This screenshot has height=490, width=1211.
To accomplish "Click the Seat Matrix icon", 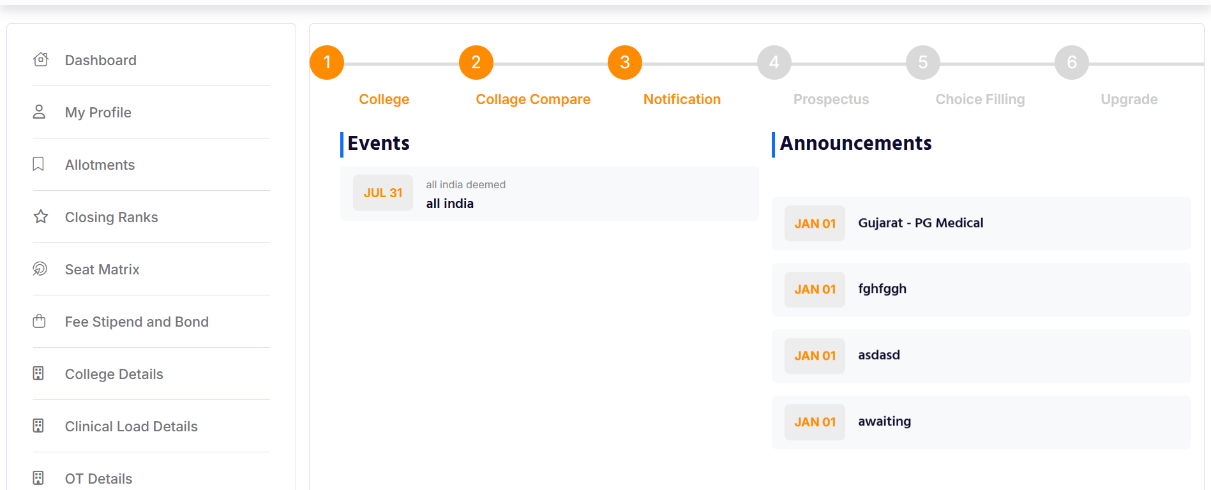I will point(40,269).
